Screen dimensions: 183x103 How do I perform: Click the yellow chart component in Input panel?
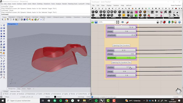124,15
